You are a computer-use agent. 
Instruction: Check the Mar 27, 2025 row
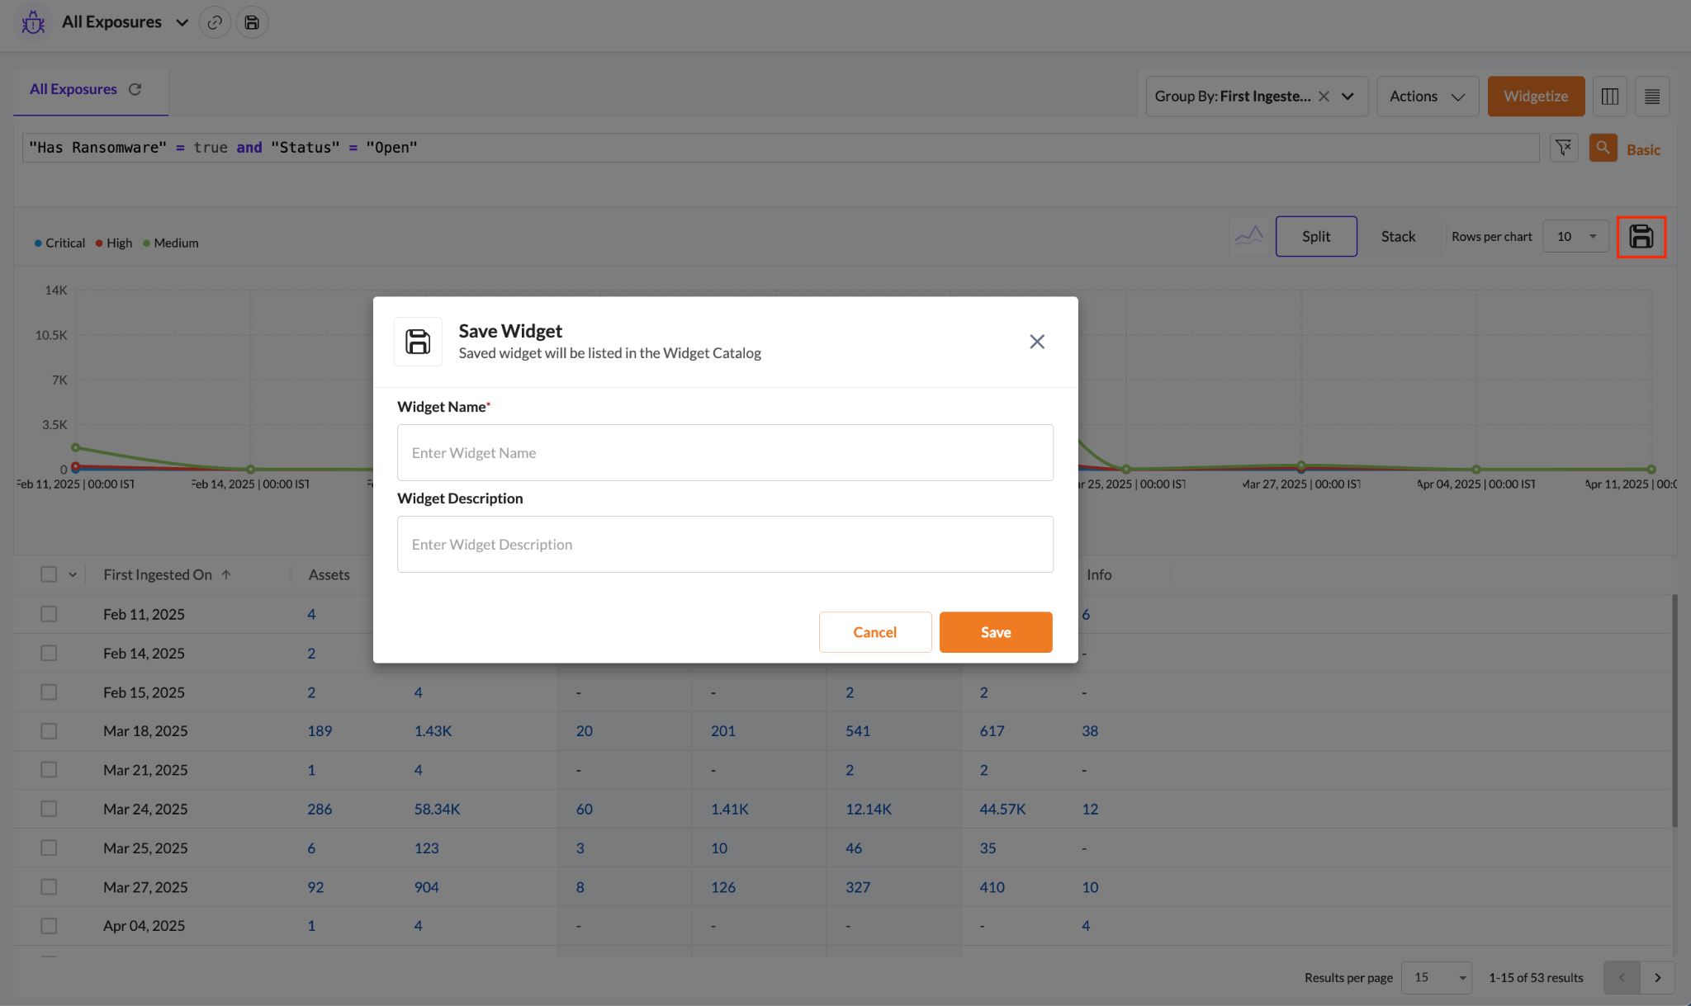(49, 886)
